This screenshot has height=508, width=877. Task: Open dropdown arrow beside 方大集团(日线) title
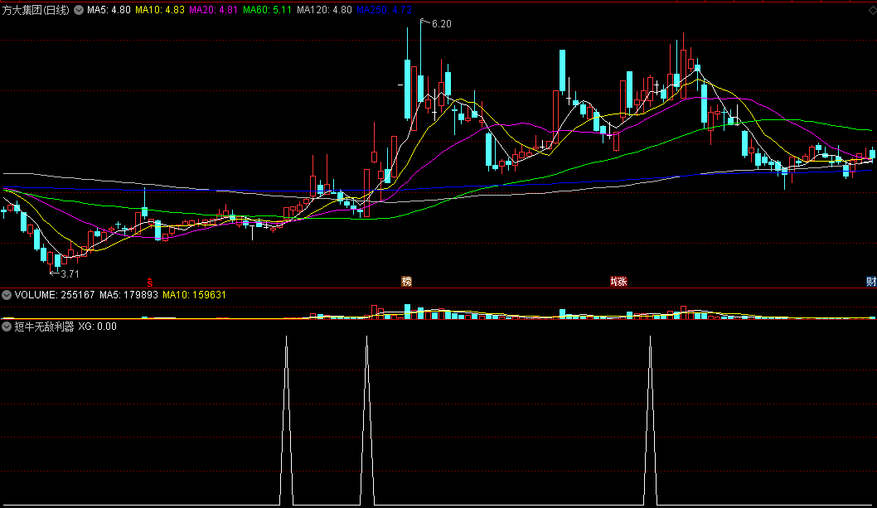(x=79, y=10)
